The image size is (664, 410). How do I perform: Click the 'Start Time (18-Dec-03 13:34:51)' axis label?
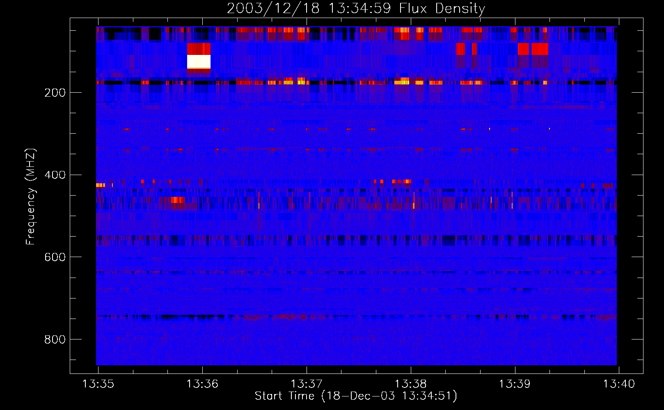coord(356,396)
